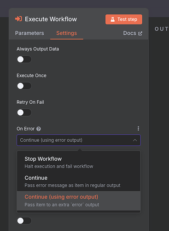Viewport: 169px width, 231px height.
Task: Switch to the Parameters tab
Action: (29, 33)
